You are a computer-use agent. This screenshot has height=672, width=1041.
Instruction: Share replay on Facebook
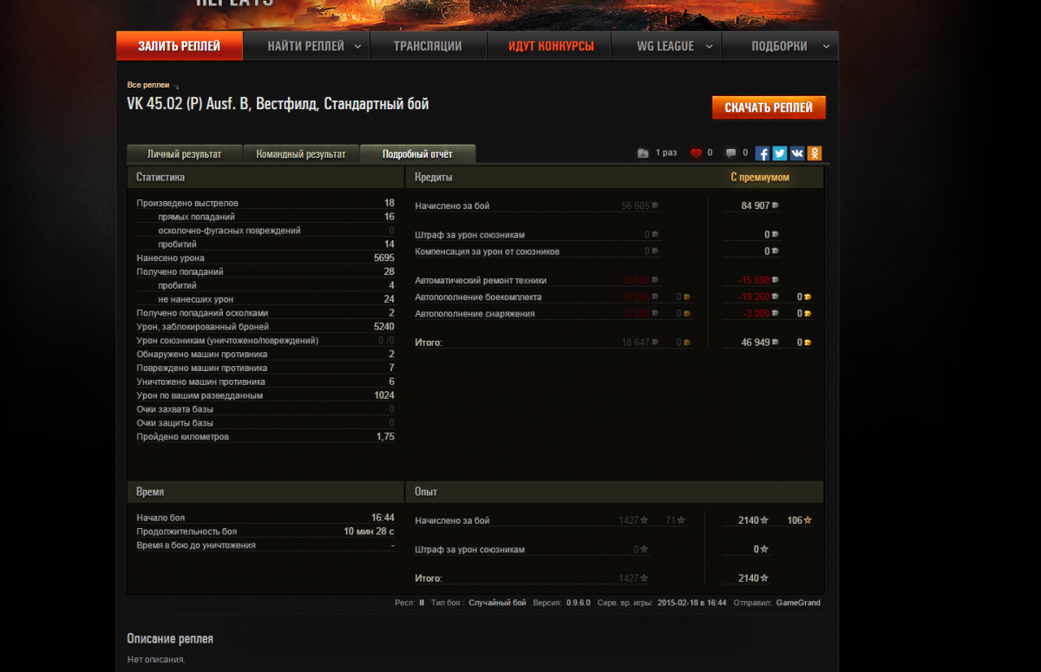point(763,153)
